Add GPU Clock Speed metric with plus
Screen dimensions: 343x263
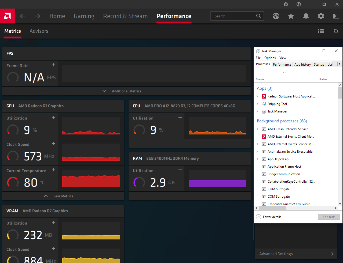point(53,143)
